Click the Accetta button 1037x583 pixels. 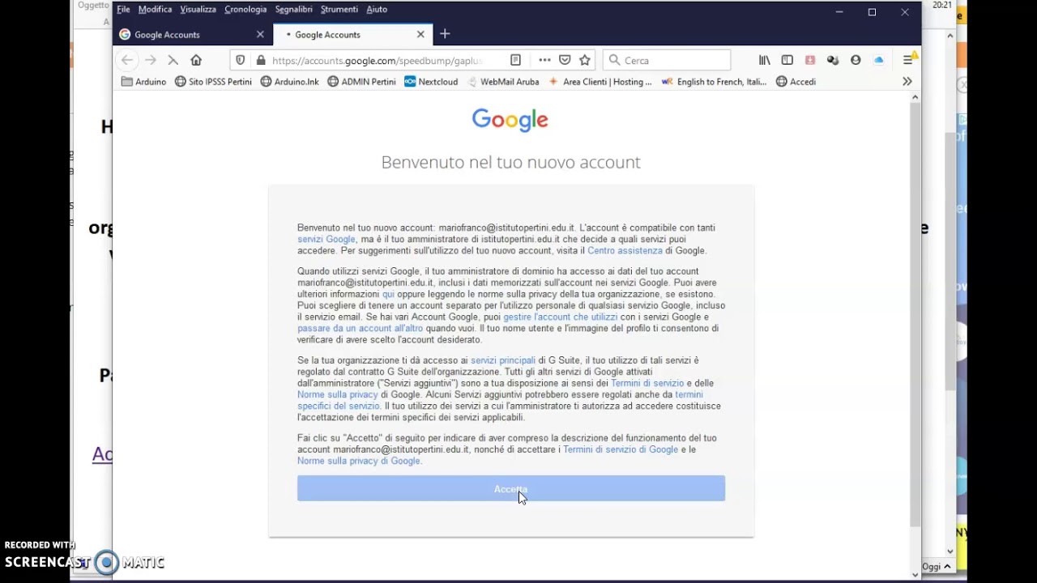tap(511, 488)
